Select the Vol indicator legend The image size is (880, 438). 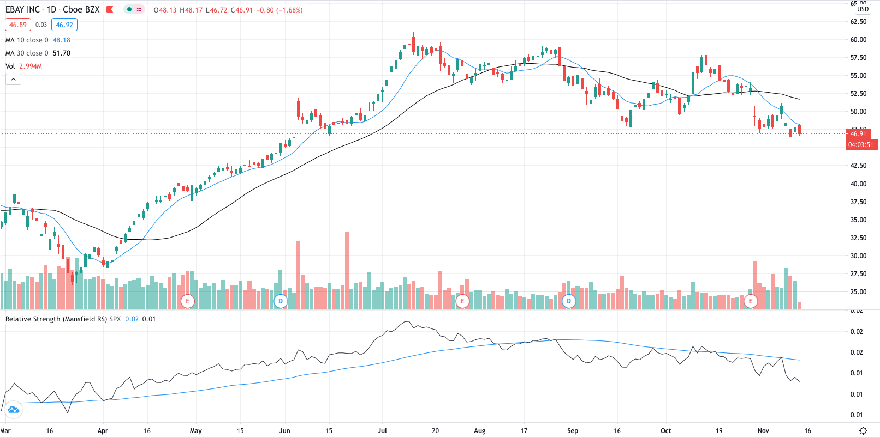[10, 66]
